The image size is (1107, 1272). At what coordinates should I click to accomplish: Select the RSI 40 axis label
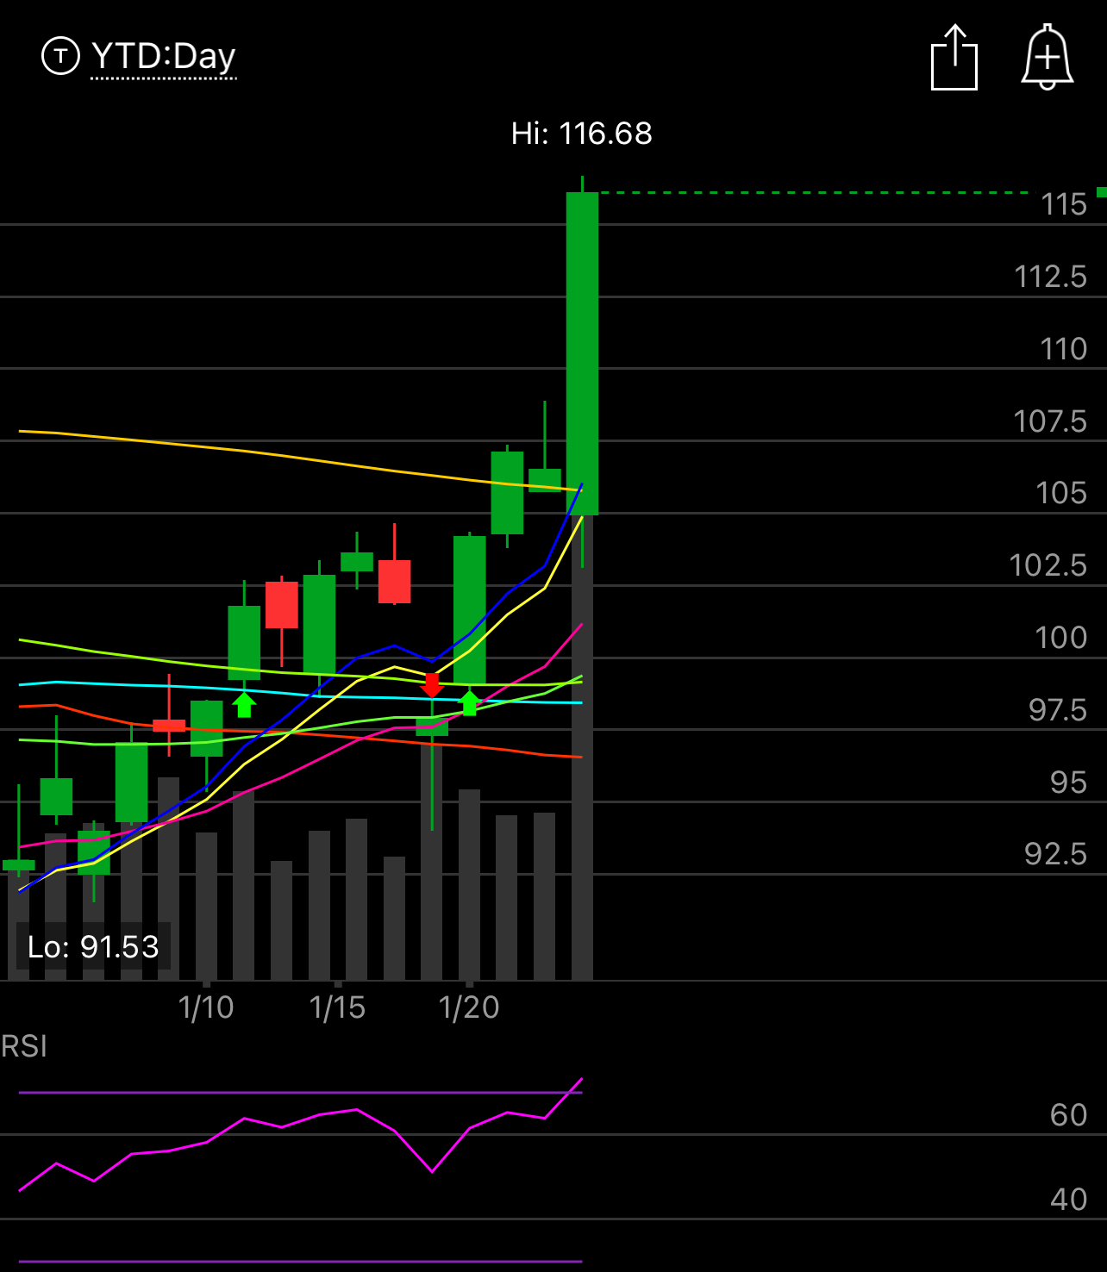[x=1069, y=1200]
